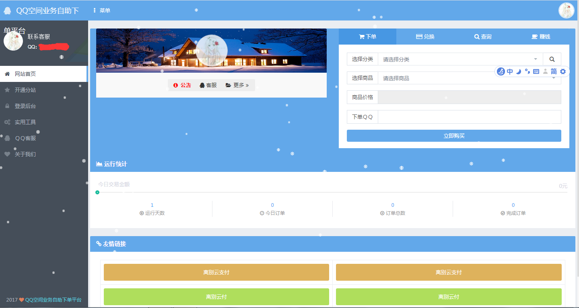Screen dimensions: 579x308
Task: Open the right 离别云支付 orange link
Action: click(449, 272)
